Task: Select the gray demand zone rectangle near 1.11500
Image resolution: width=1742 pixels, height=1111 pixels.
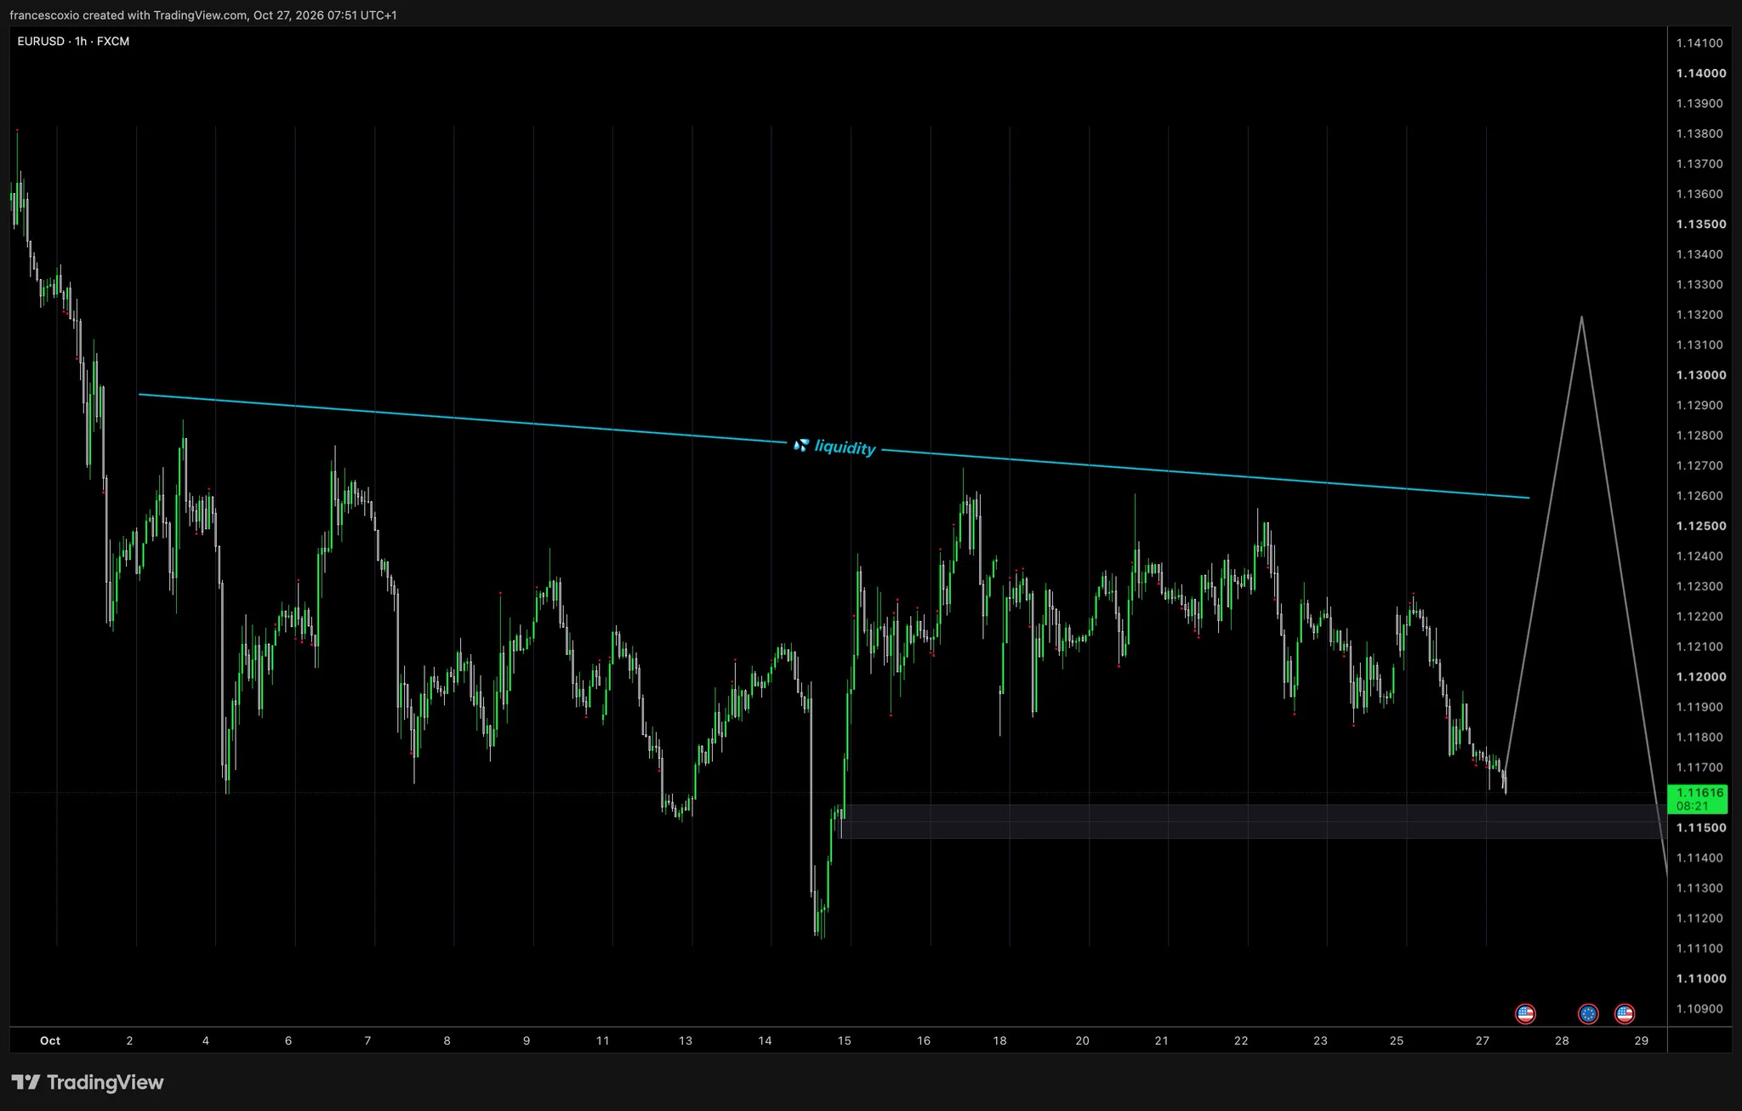Action: coord(1253,822)
